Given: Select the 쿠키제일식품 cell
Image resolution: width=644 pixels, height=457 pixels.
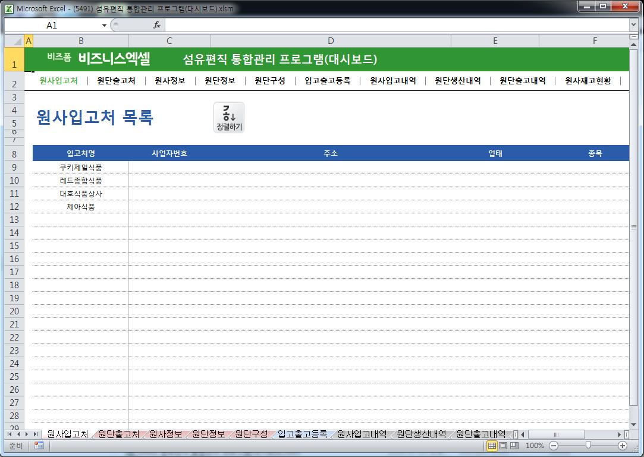Looking at the screenshot, I should point(81,168).
